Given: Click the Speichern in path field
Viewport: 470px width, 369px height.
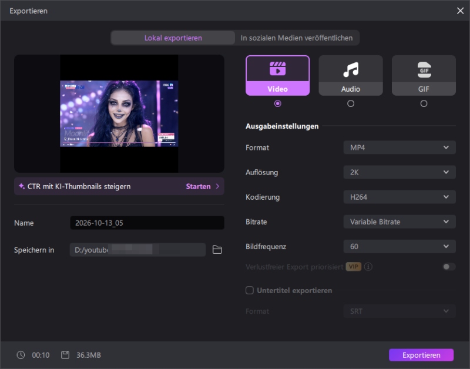Looking at the screenshot, I should [137, 250].
